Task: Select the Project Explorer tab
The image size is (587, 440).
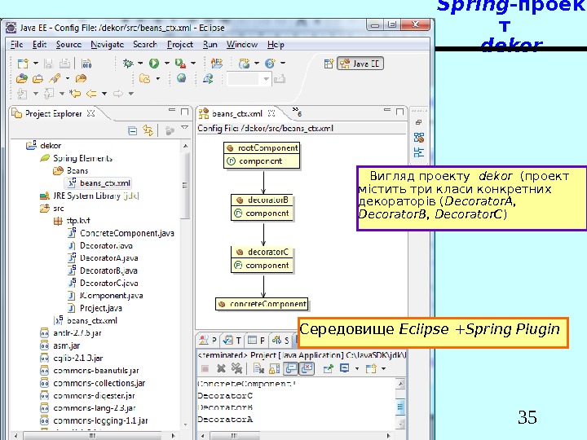Action: coord(53,113)
